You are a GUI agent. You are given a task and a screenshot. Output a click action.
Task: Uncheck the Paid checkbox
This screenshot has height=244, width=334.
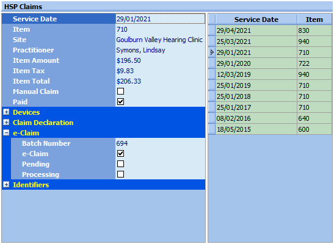pos(120,102)
